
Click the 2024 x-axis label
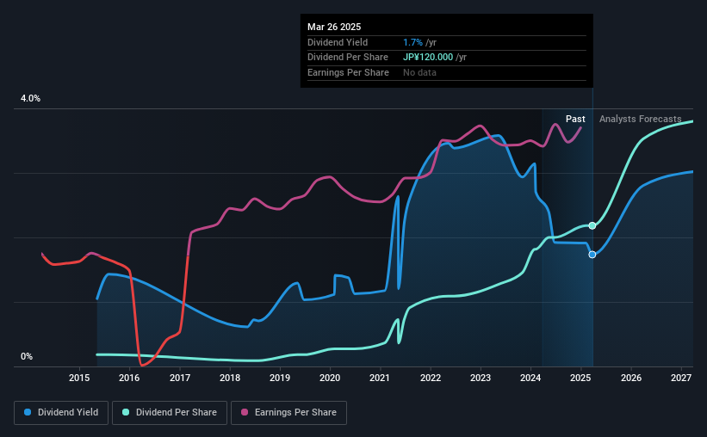point(530,378)
